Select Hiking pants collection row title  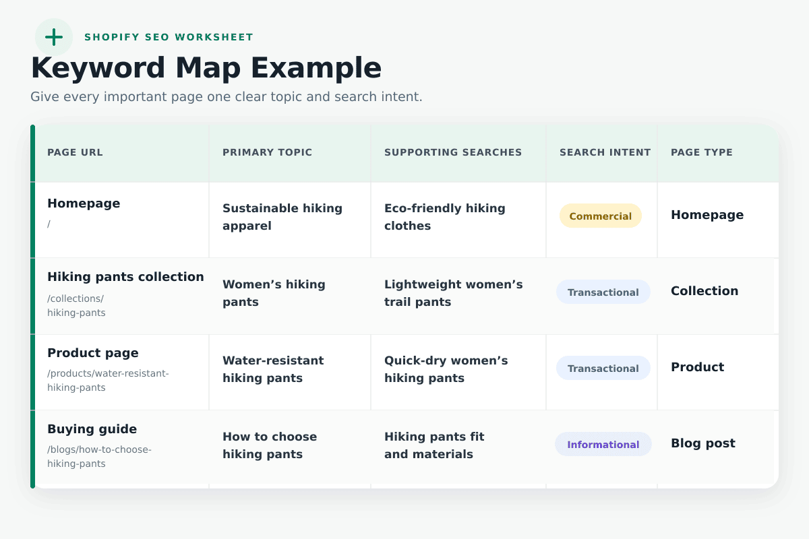click(125, 277)
